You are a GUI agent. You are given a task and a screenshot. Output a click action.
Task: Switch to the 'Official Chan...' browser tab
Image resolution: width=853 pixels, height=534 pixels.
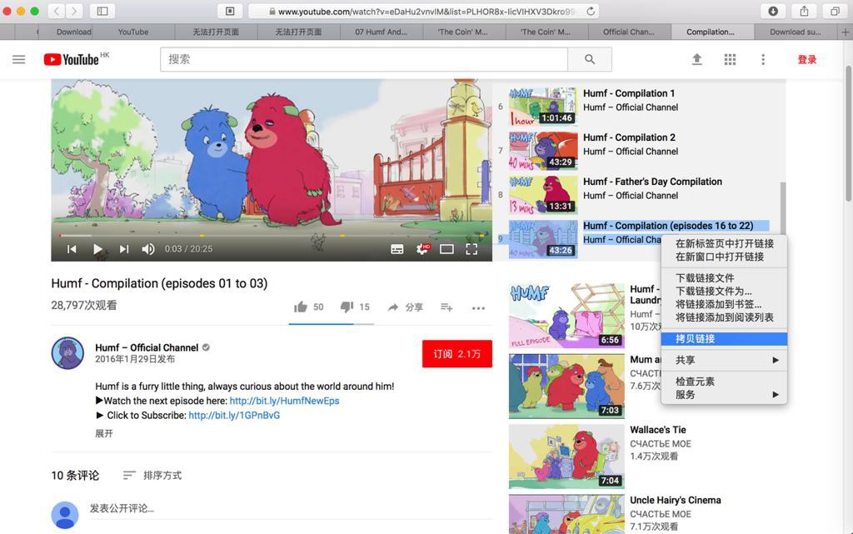click(630, 32)
